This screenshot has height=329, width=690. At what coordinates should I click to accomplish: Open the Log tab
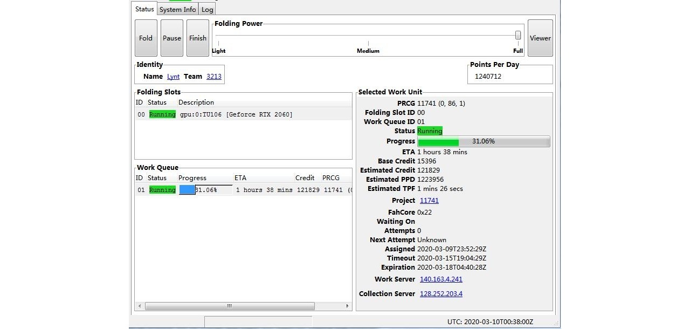[x=207, y=10]
